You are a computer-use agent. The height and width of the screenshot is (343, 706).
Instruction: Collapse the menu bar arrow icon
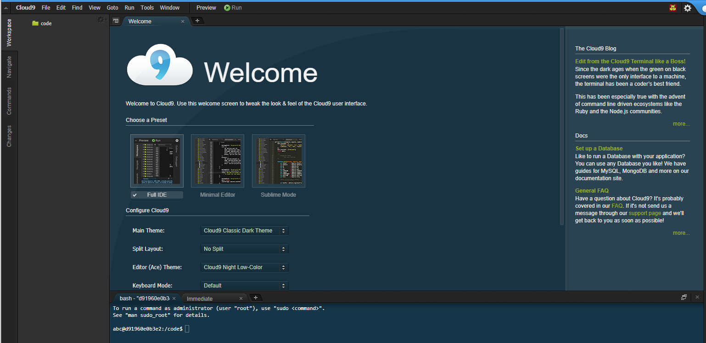pos(6,8)
